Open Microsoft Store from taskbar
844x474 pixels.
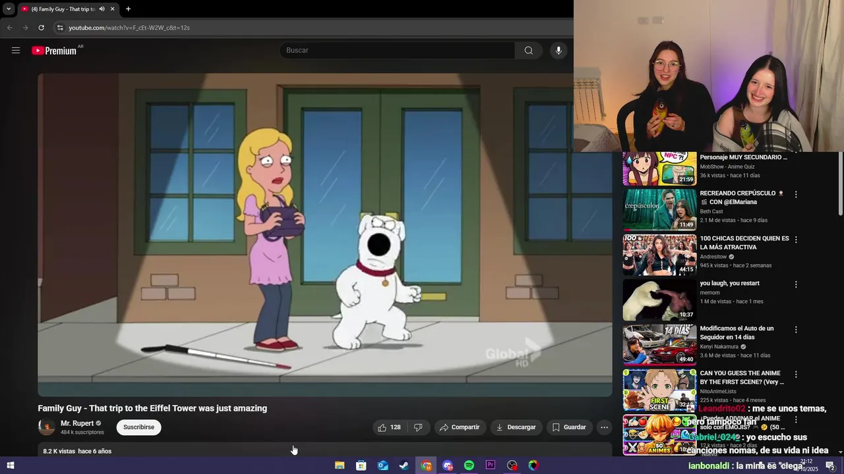(361, 465)
